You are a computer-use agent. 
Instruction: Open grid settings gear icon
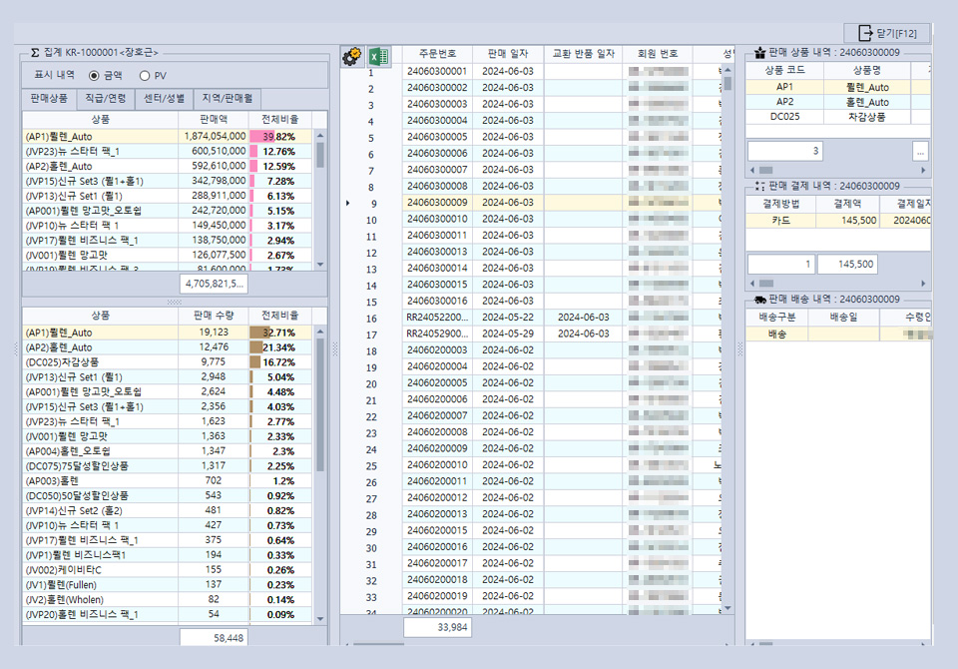[351, 57]
